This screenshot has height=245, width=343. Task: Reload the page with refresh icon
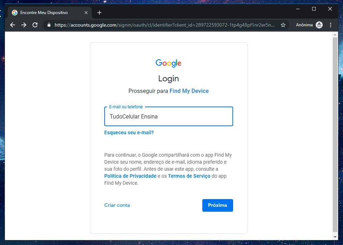pyautogui.click(x=35, y=25)
